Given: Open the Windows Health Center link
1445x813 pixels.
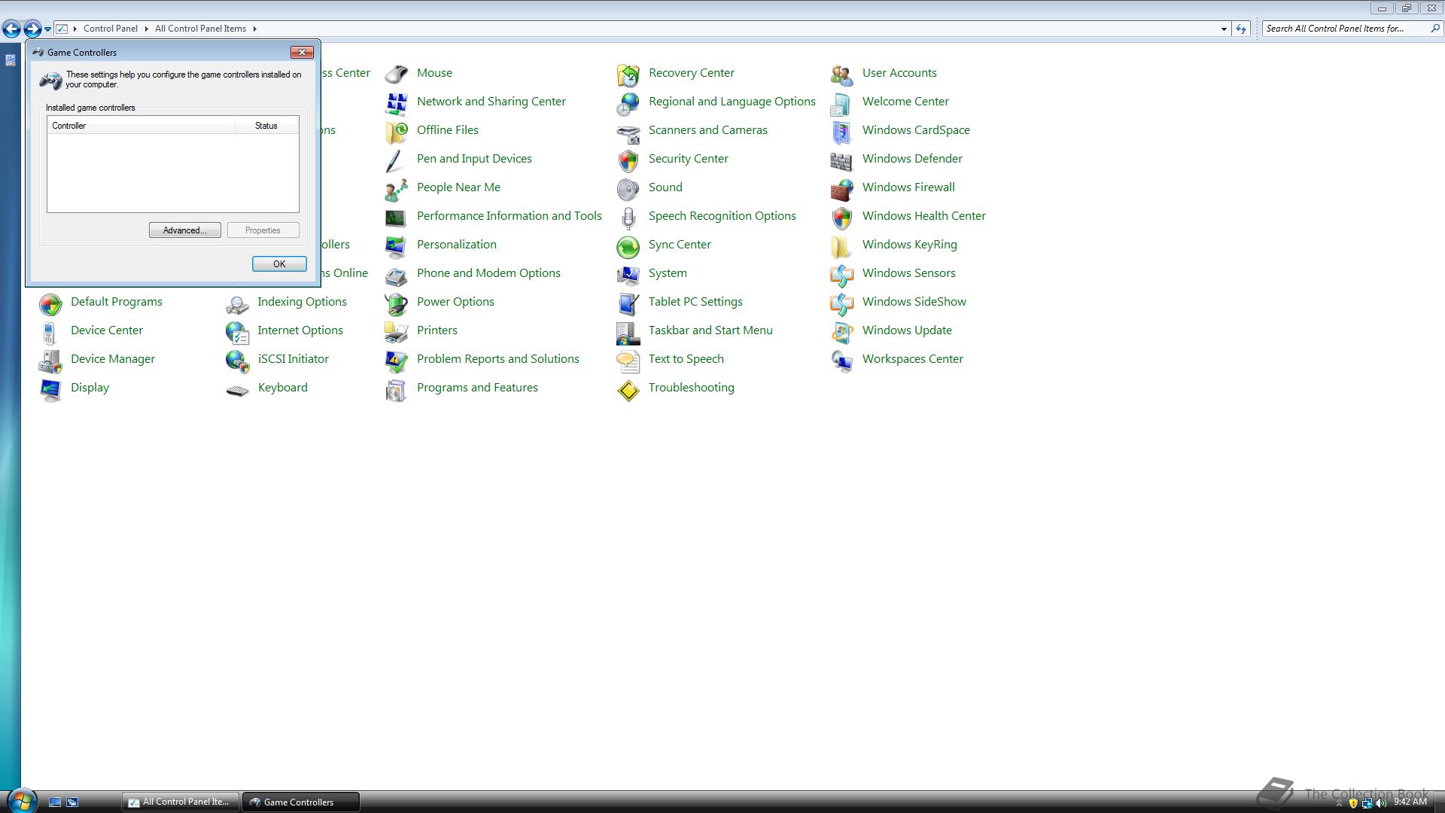Looking at the screenshot, I should pos(923,216).
